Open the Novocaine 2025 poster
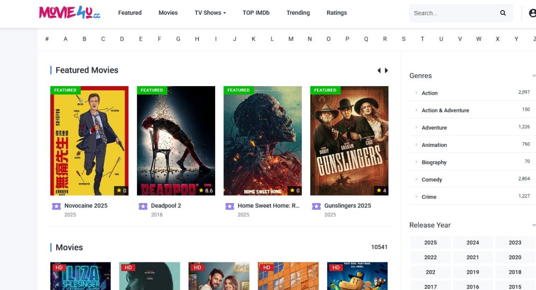536x290 pixels. (89, 141)
